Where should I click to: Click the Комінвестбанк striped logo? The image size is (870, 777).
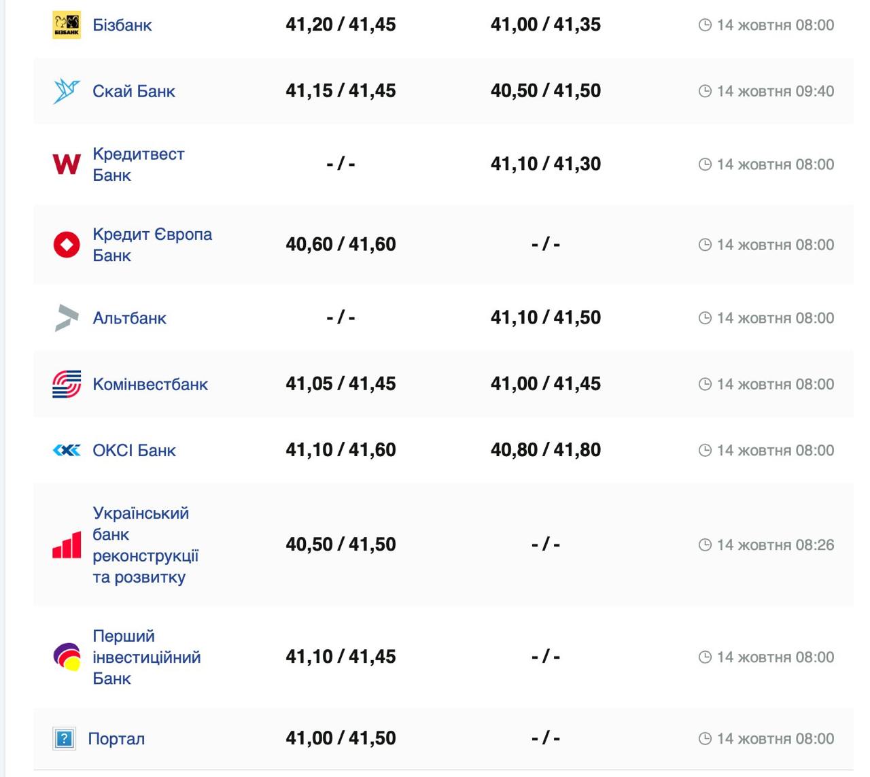pyautogui.click(x=67, y=384)
